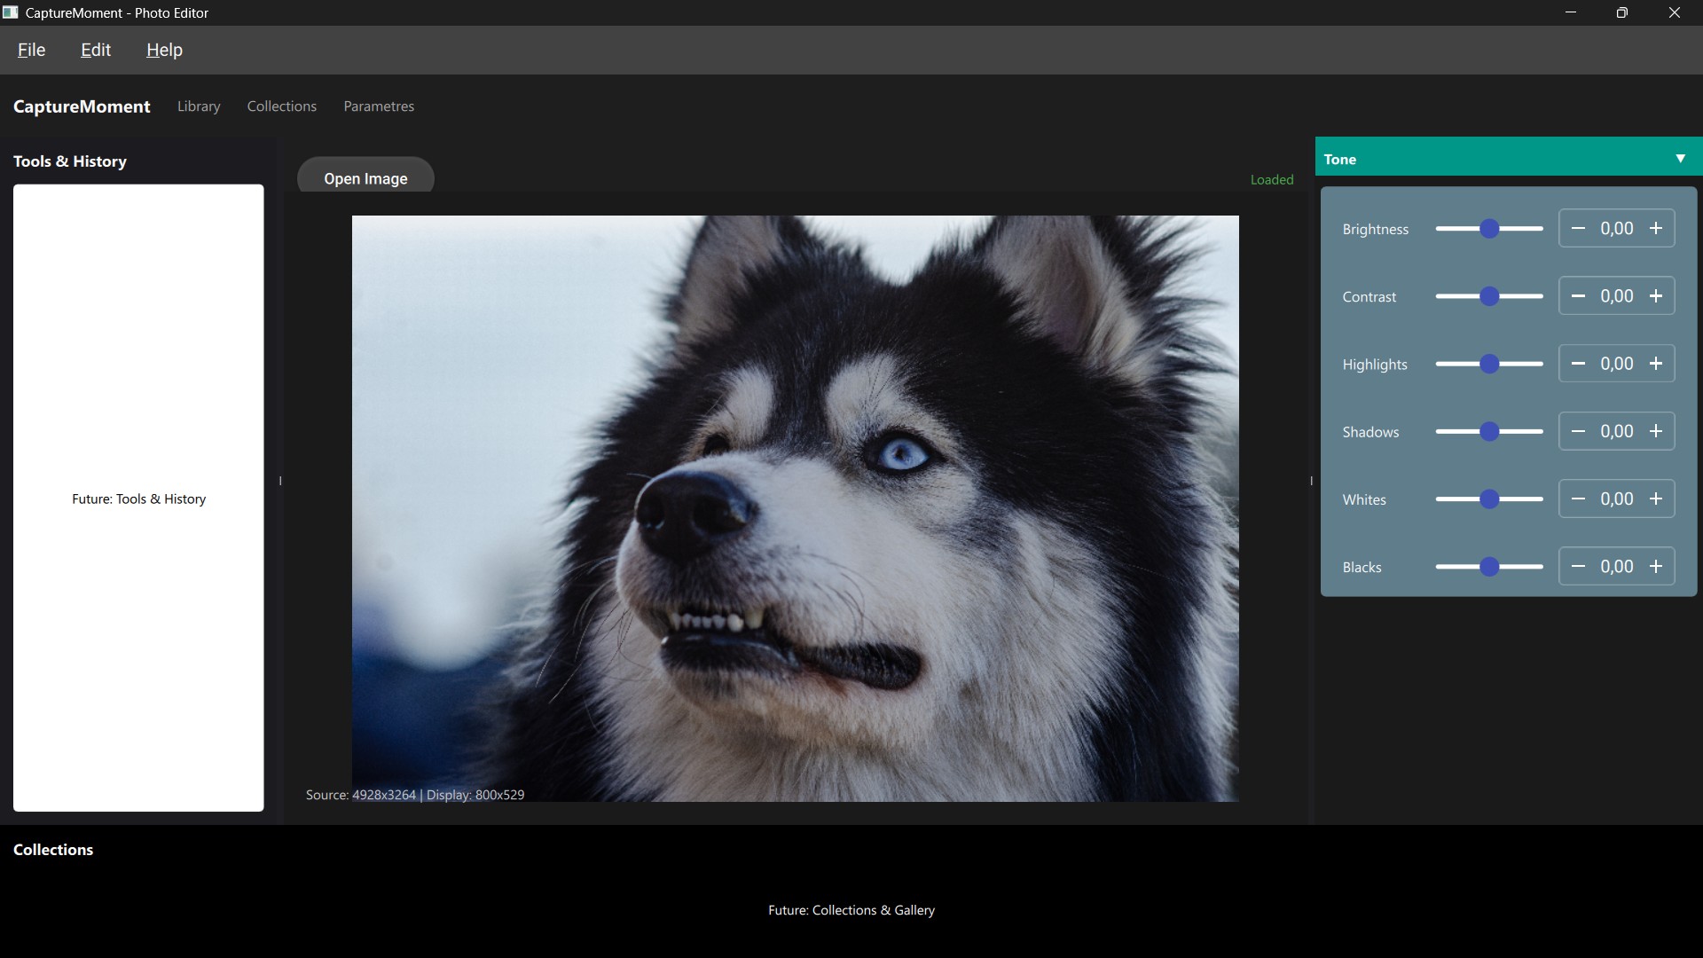
Task: Open the Help menu
Action: (x=164, y=50)
